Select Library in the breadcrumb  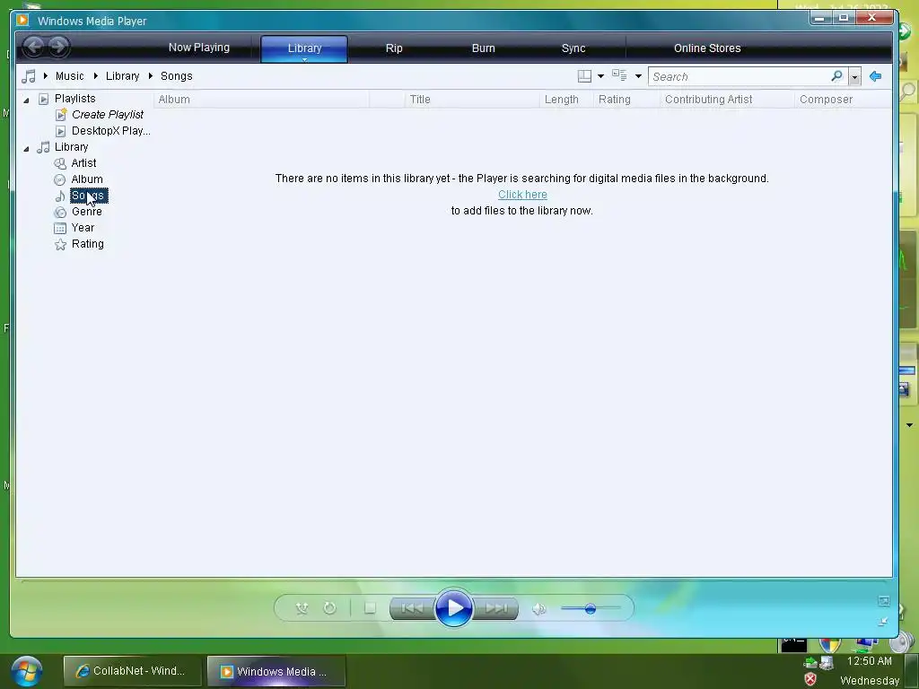122,76
